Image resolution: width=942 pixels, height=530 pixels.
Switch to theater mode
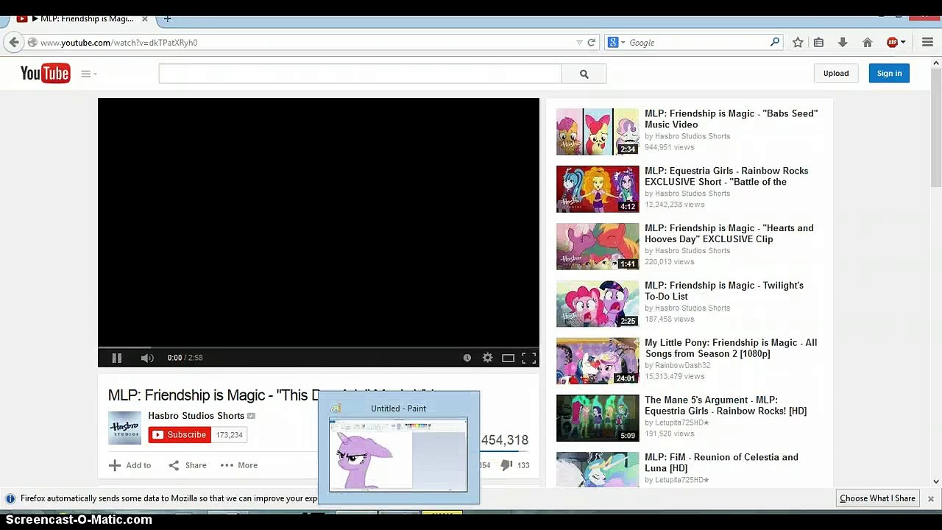coord(508,358)
